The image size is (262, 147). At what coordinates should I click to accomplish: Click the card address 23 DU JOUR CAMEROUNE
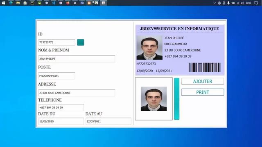(x=183, y=50)
